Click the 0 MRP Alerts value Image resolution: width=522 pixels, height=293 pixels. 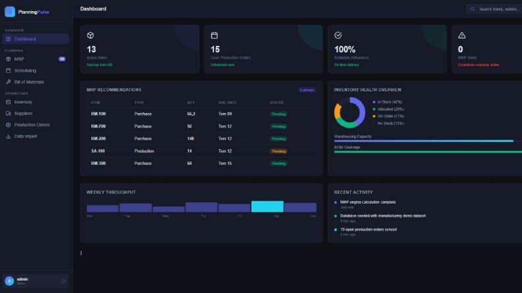460,49
